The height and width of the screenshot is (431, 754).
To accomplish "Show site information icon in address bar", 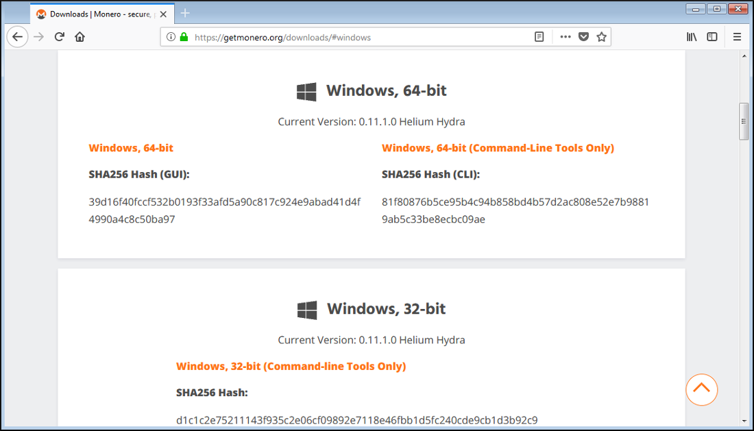I will point(171,37).
